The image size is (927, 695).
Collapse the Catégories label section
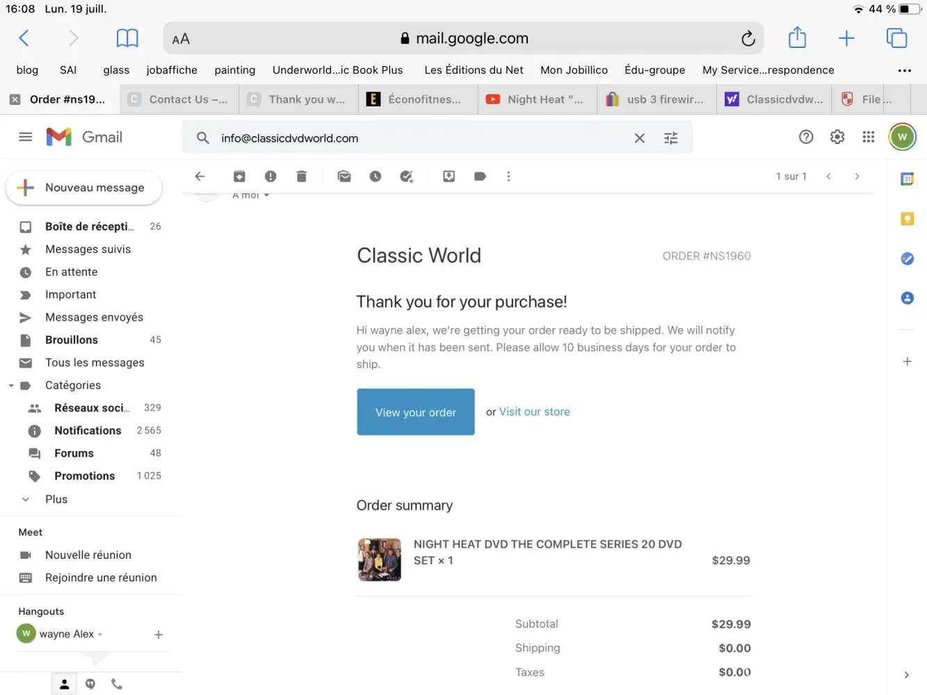tap(11, 386)
